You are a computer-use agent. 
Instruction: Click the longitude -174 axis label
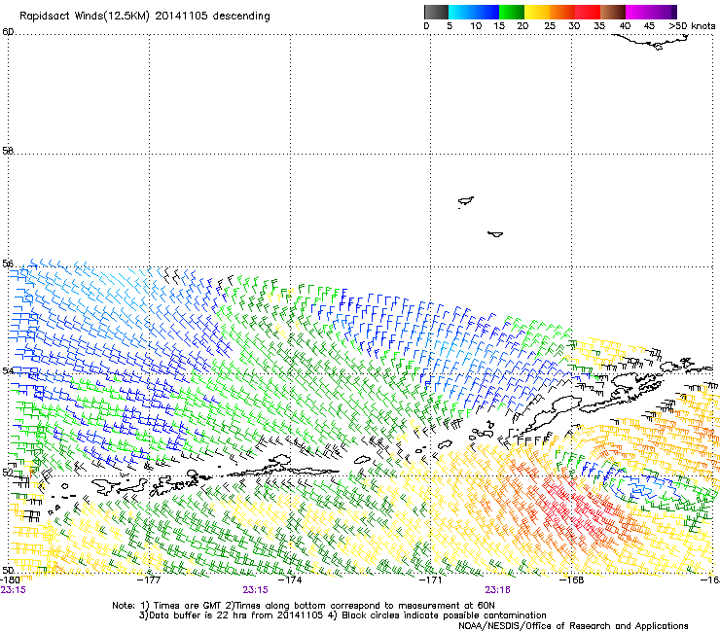(x=290, y=579)
